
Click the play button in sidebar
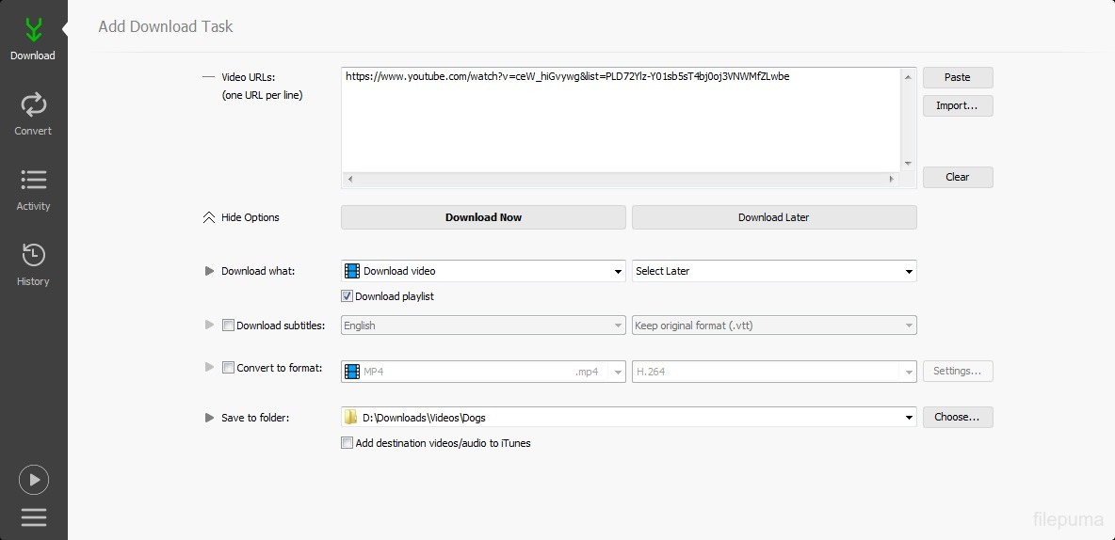coord(33,480)
